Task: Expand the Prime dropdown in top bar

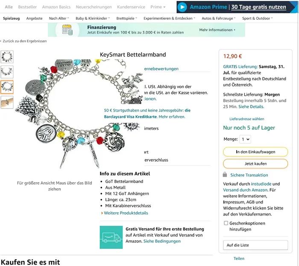Action: click(x=158, y=7)
